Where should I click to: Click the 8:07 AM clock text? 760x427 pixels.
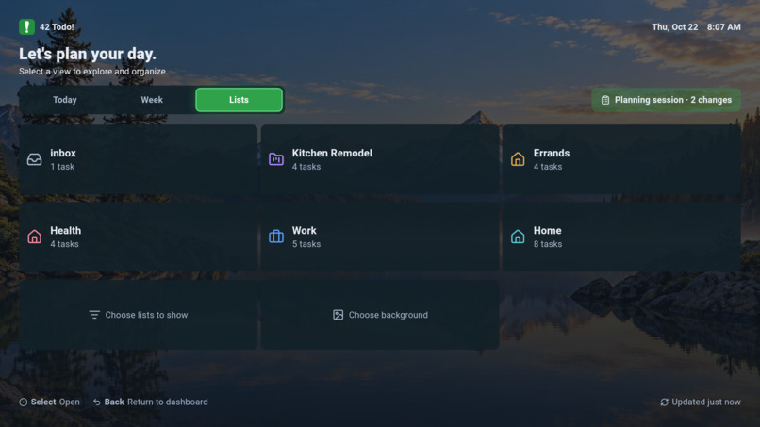[x=723, y=27]
